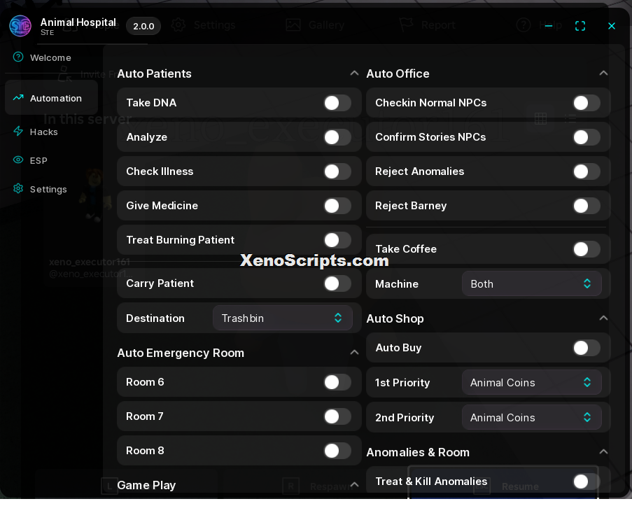Collapse the Anomalies & Room section
The image size is (632, 520).
(x=603, y=452)
